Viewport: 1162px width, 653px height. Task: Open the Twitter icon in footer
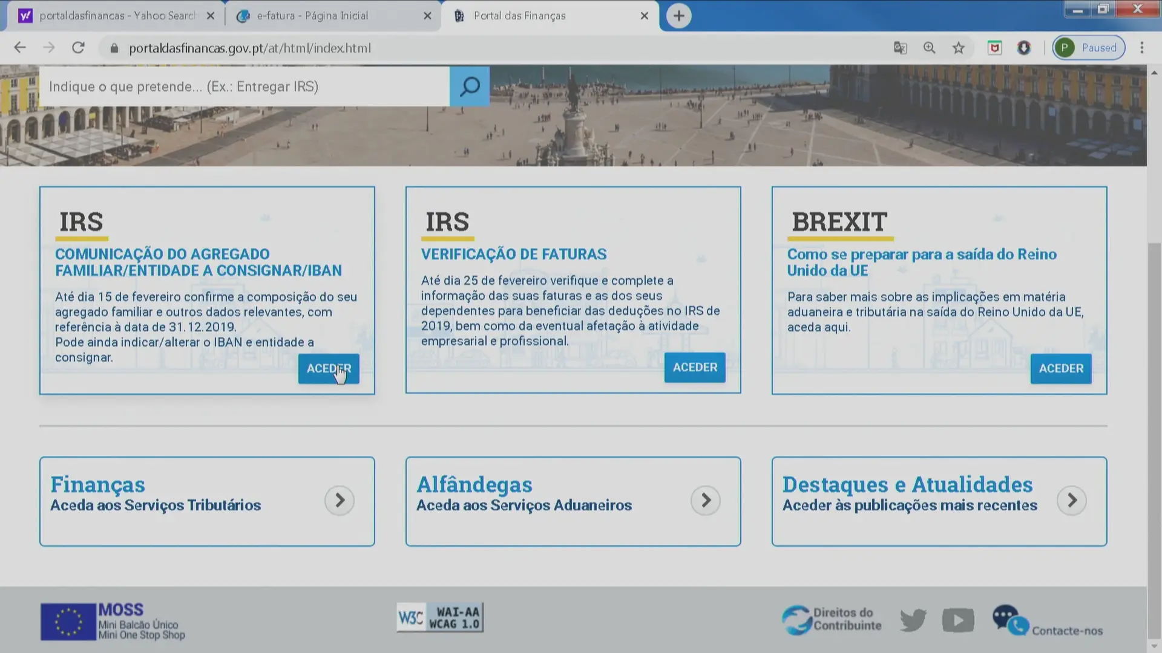913,620
